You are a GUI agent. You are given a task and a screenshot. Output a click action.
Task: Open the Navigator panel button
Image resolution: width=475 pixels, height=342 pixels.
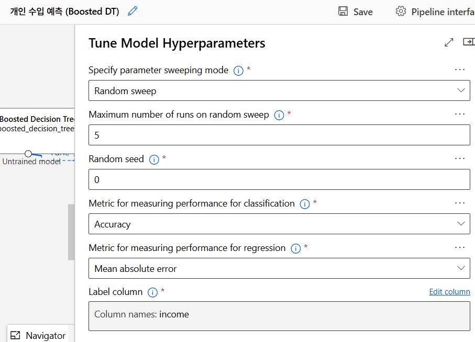[x=38, y=335]
